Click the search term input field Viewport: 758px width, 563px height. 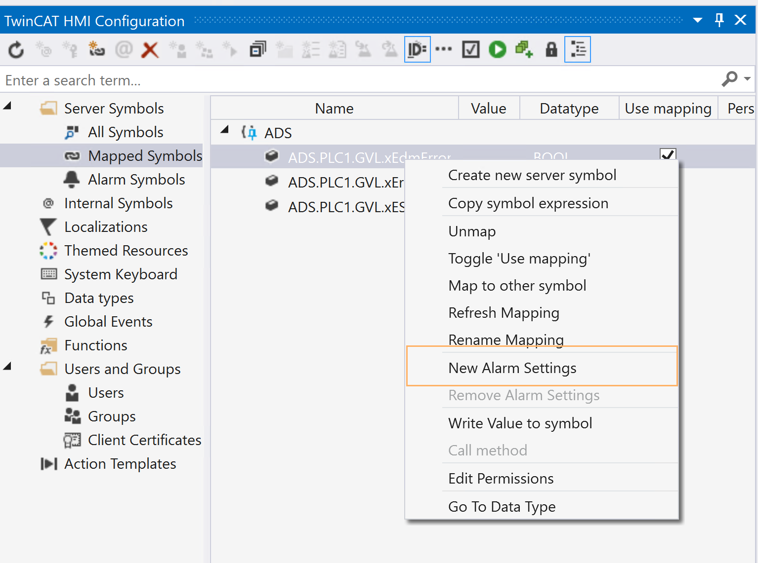(361, 80)
